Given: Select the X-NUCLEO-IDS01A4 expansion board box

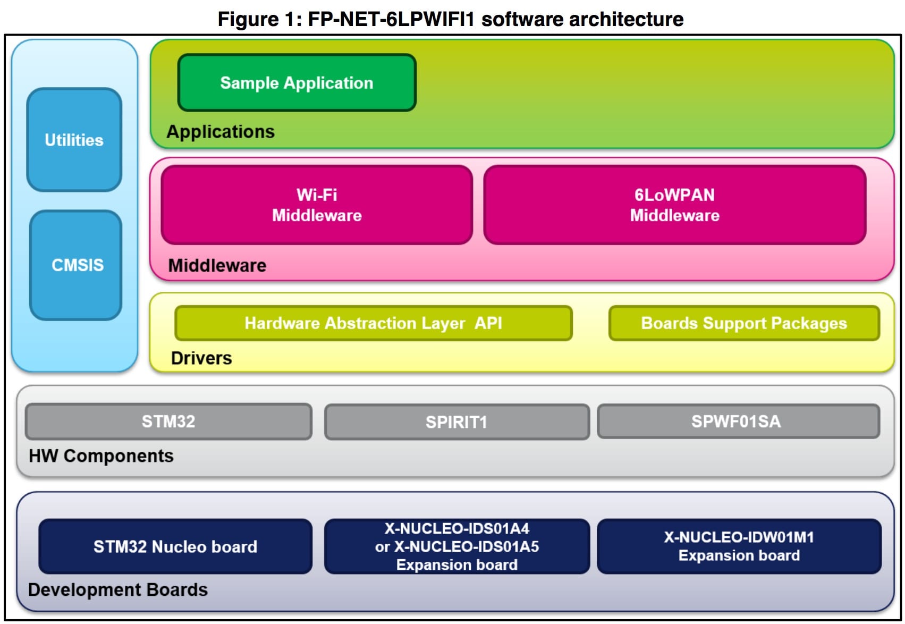Looking at the screenshot, I should click(456, 546).
